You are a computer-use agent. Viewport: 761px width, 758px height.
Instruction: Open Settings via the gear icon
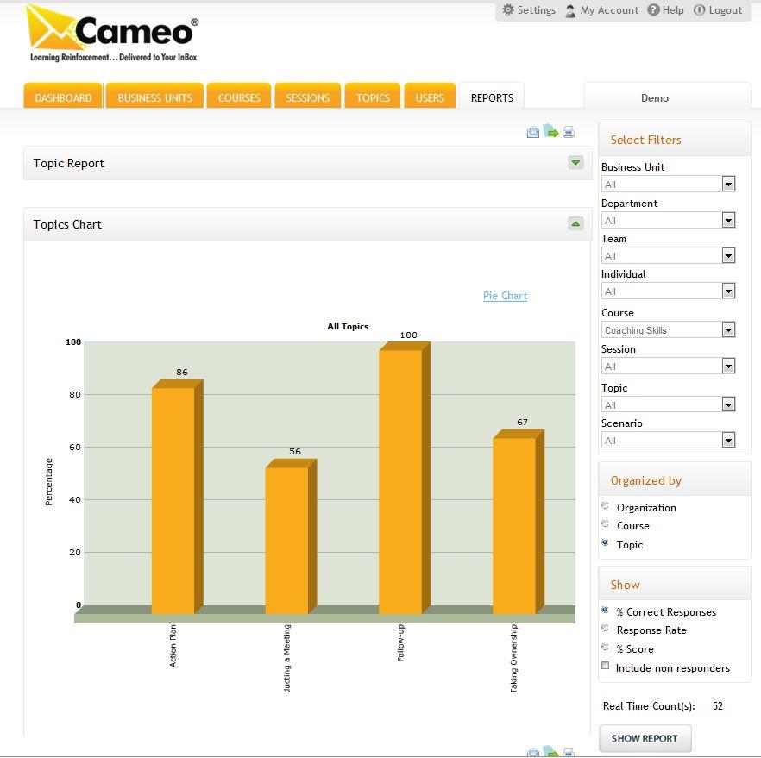point(508,10)
